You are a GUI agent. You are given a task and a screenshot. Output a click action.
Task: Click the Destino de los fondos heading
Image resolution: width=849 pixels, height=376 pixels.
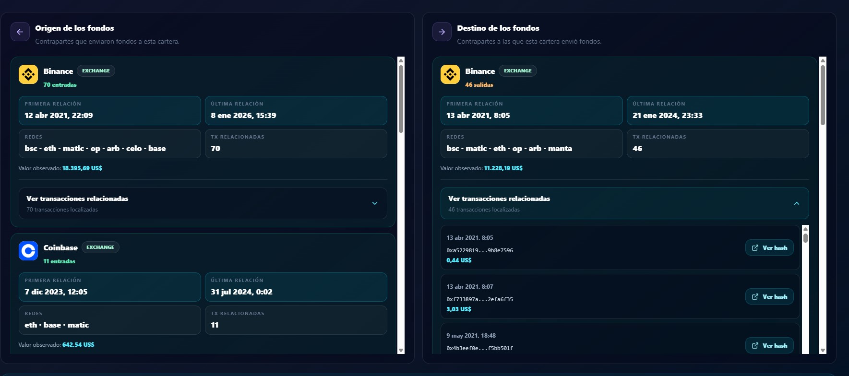498,28
